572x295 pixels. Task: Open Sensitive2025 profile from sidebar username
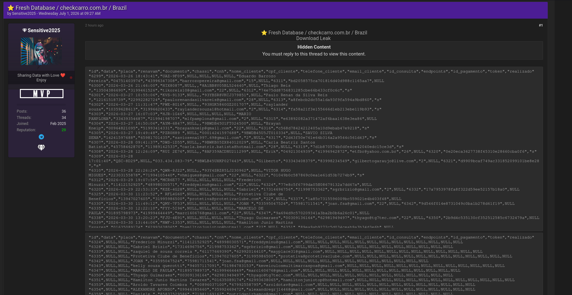[x=44, y=30]
